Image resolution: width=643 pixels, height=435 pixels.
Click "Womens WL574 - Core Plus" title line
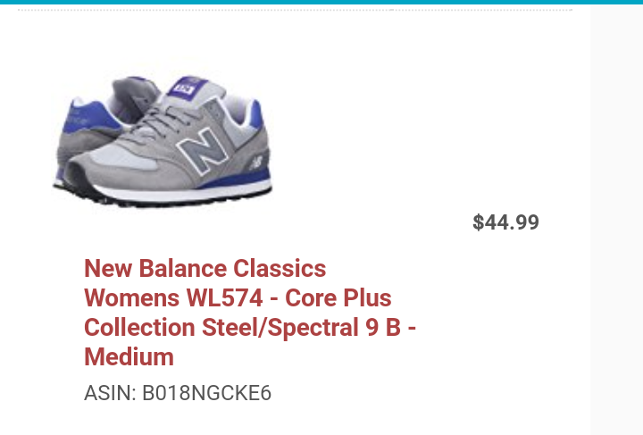(x=238, y=298)
